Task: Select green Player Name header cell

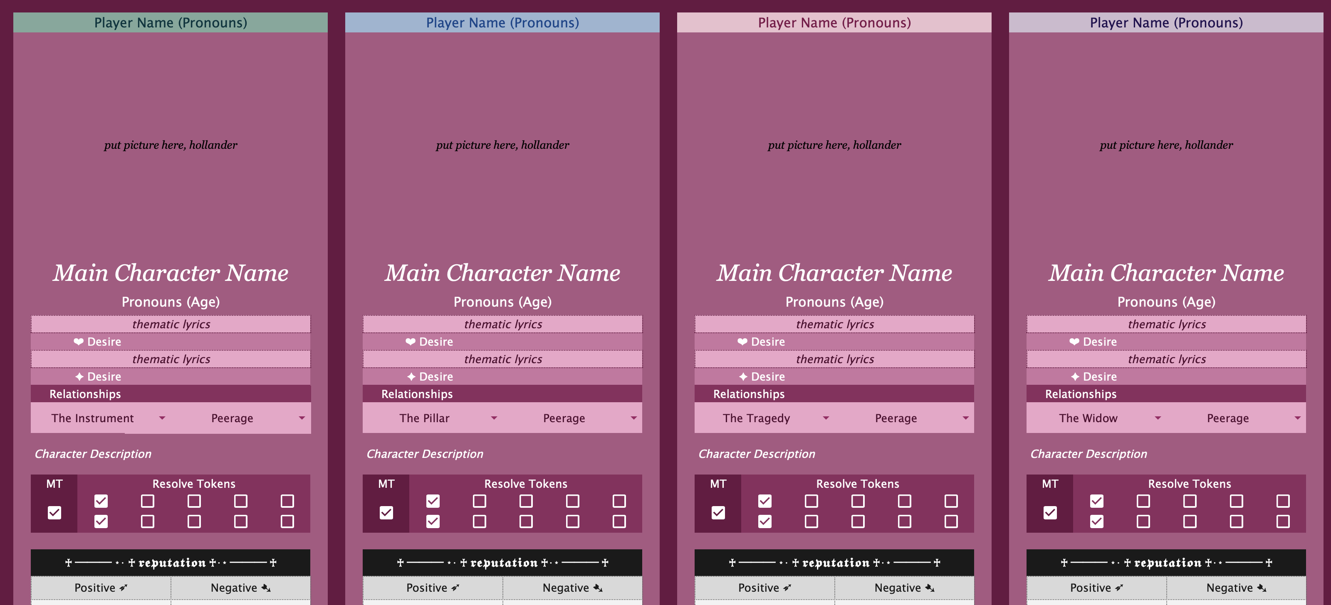Action: [171, 23]
